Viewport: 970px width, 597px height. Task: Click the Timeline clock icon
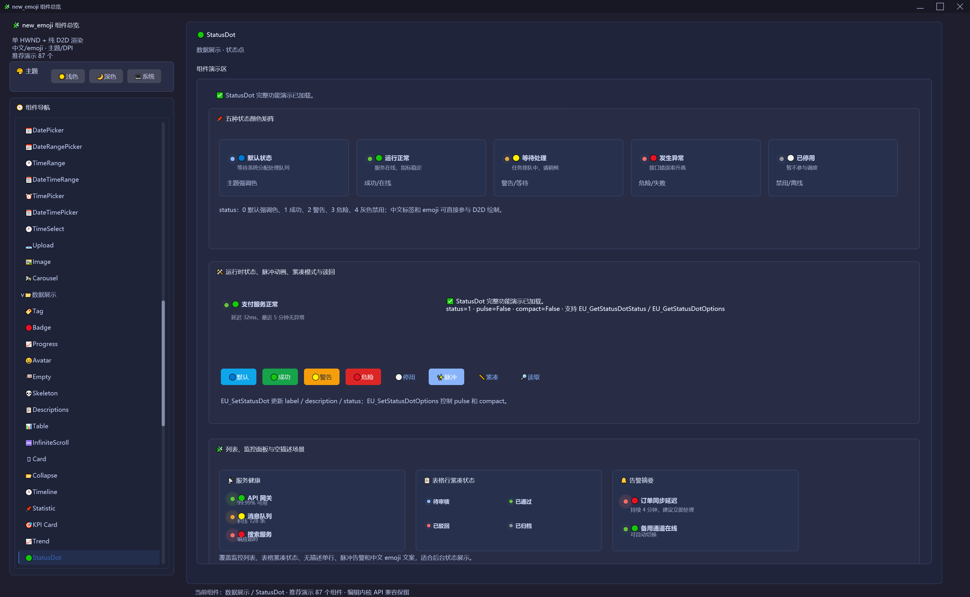[x=29, y=492]
